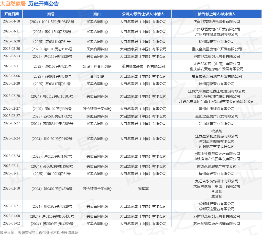Click defendant 杭州南光置业有限公司

216,174
